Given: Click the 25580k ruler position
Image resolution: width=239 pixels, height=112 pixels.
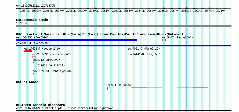Looking at the screenshot, I should tap(71, 11).
